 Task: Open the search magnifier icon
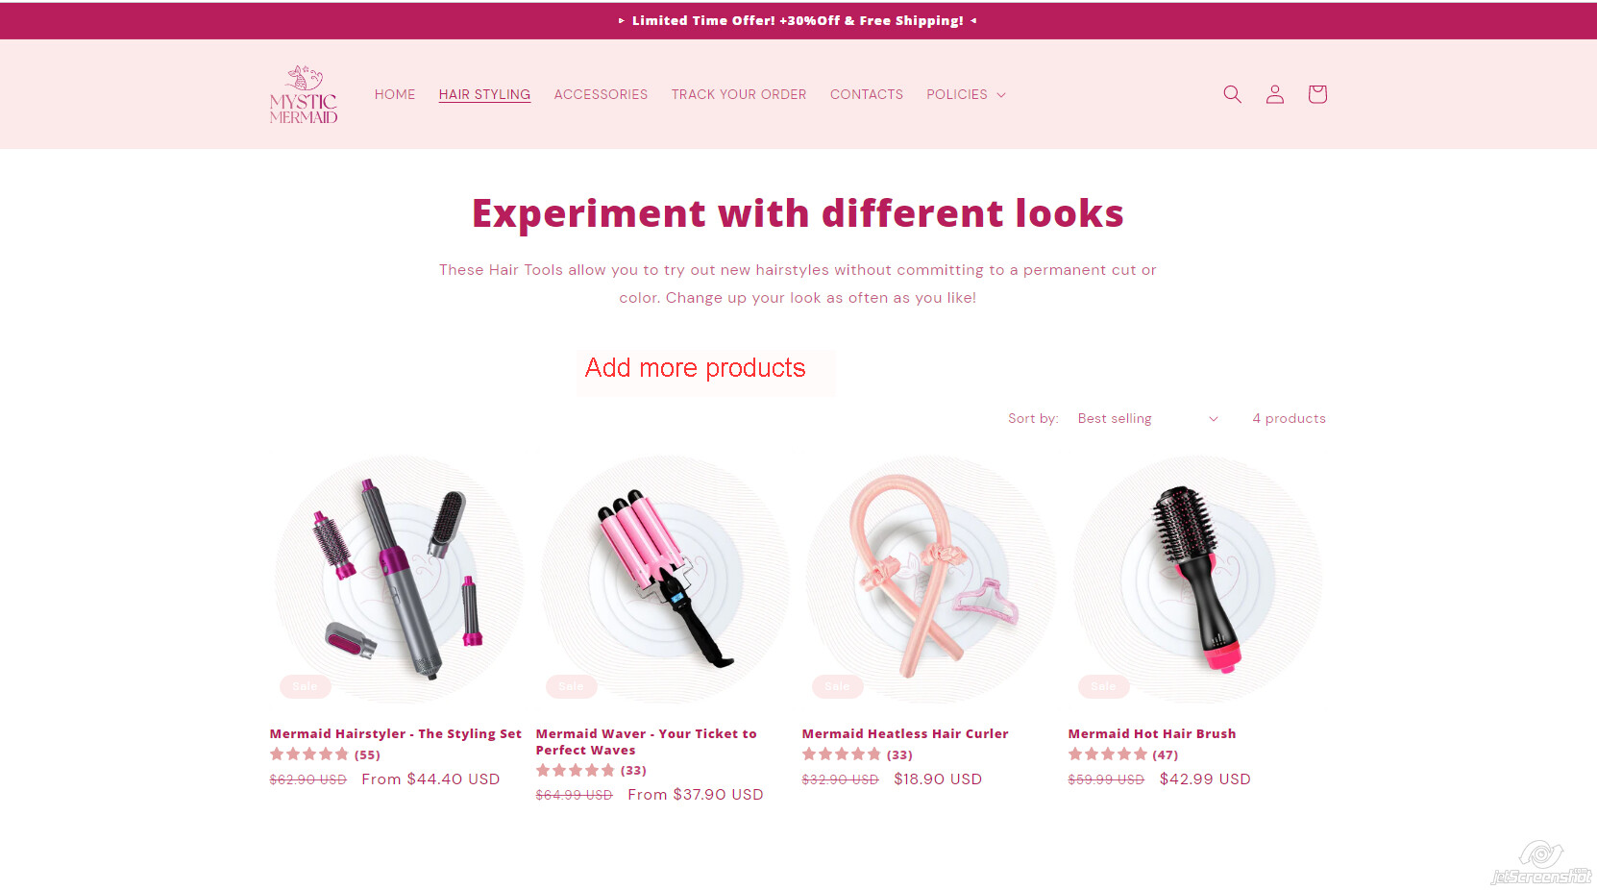click(1232, 94)
